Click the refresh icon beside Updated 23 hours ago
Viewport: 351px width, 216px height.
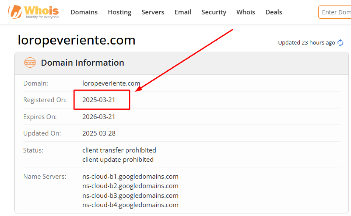pos(340,43)
